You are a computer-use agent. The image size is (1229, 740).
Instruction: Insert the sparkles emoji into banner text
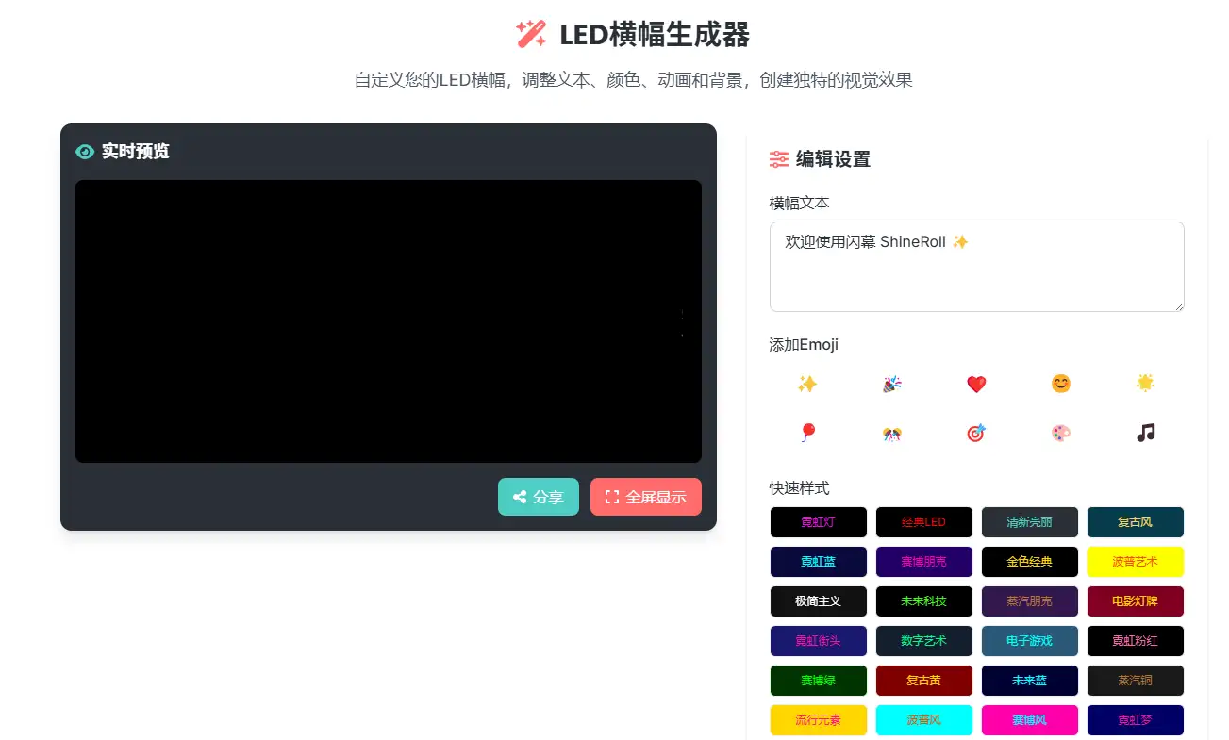pos(806,384)
